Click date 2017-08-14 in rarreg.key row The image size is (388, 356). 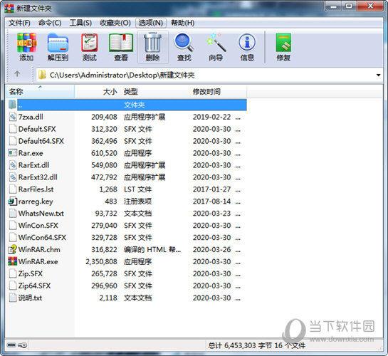pos(212,201)
